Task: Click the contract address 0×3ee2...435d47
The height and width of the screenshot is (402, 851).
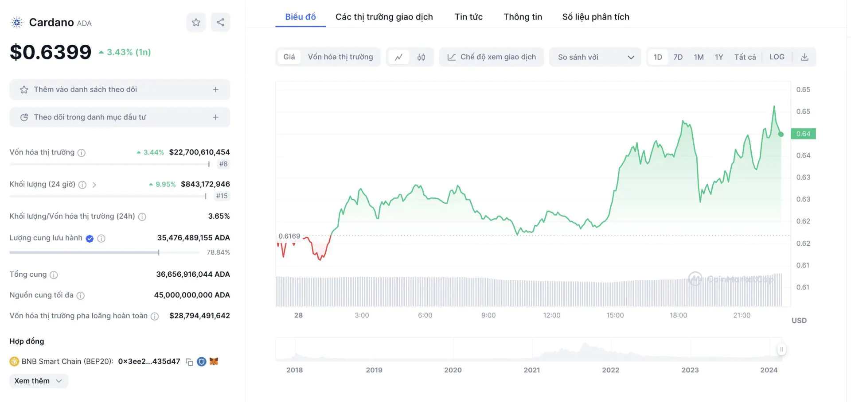Action: click(x=149, y=362)
